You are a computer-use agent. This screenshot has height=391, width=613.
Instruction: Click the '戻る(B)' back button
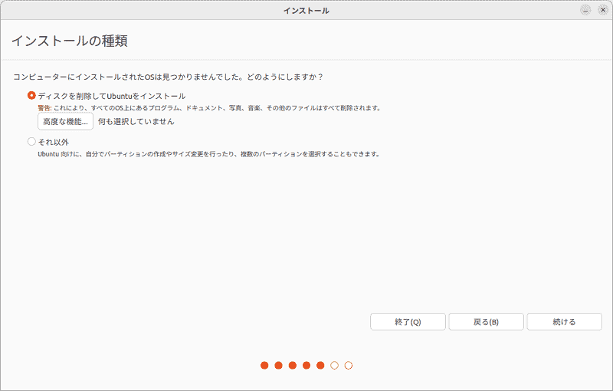click(486, 322)
